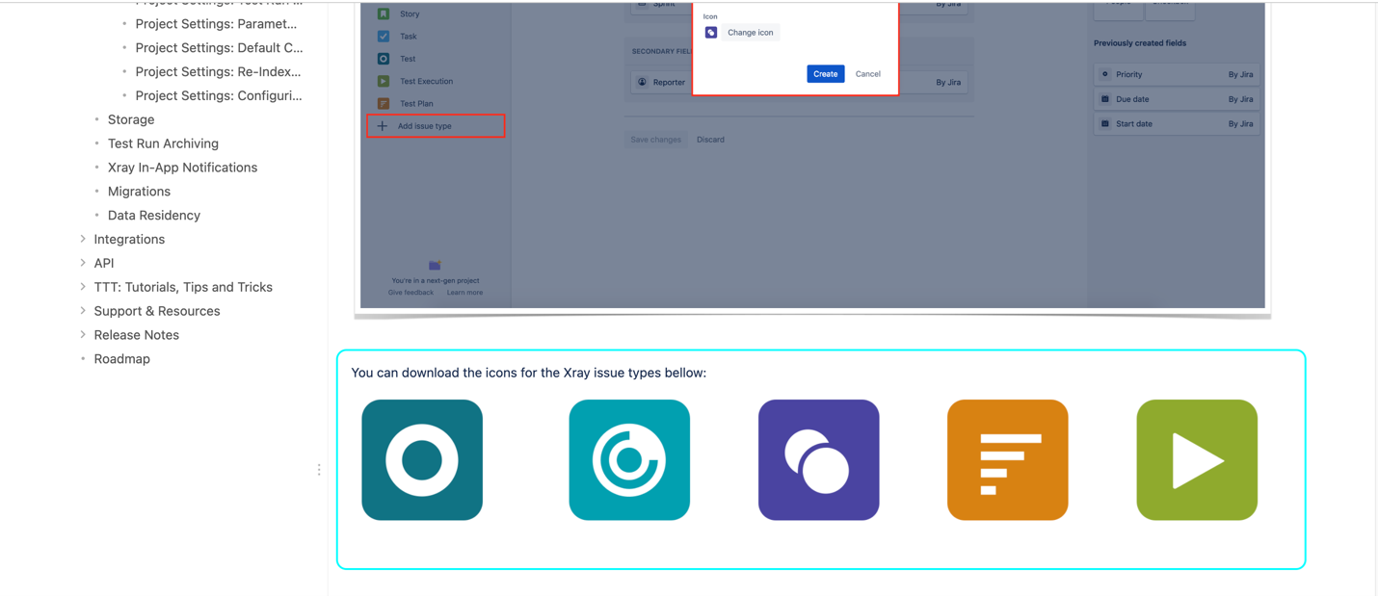Download the purple Test Set circles icon
Image resolution: width=1378 pixels, height=596 pixels.
pyautogui.click(x=818, y=460)
